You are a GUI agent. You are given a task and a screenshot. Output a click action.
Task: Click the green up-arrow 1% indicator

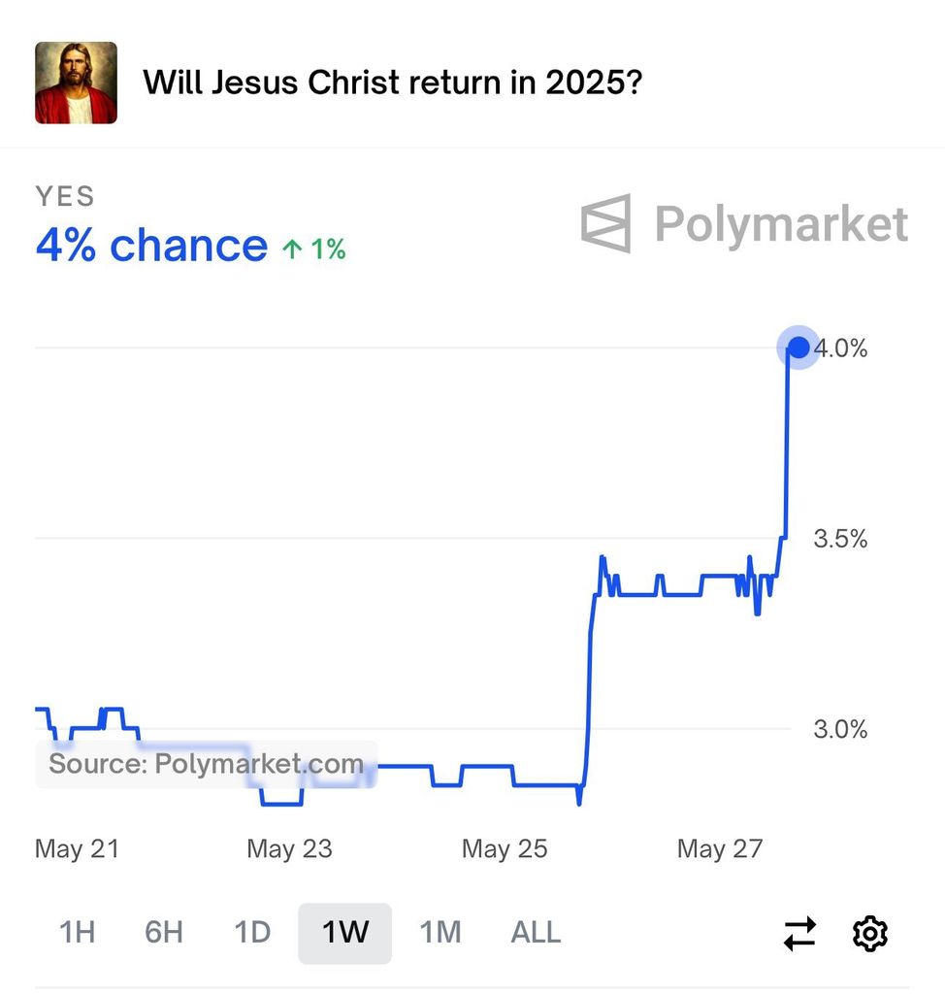pos(313,249)
